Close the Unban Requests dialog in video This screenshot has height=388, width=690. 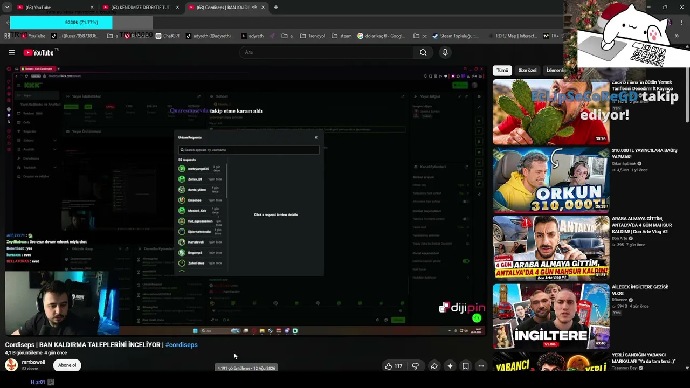tap(316, 137)
